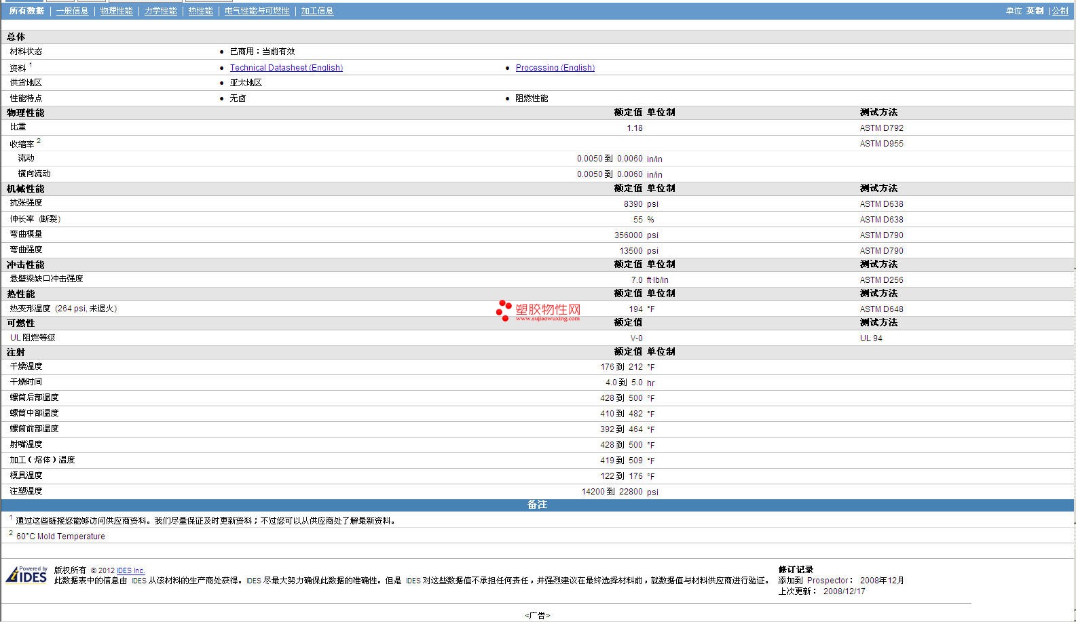Image resolution: width=1076 pixels, height=622 pixels.
Task: Click the <广告> placeholder at page bottom
Action: 537,615
